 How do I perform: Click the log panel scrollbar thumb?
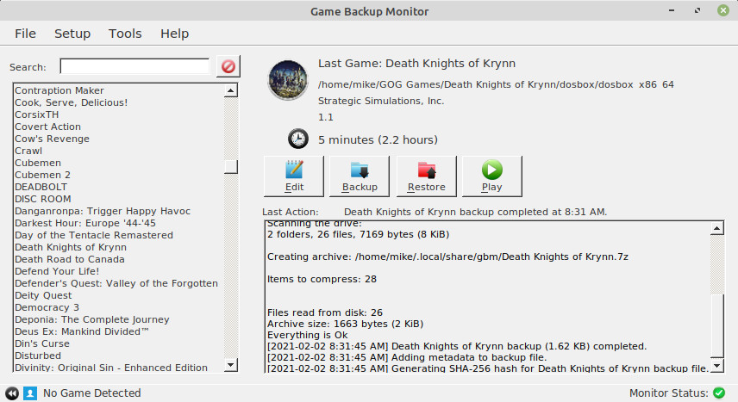tap(716, 325)
